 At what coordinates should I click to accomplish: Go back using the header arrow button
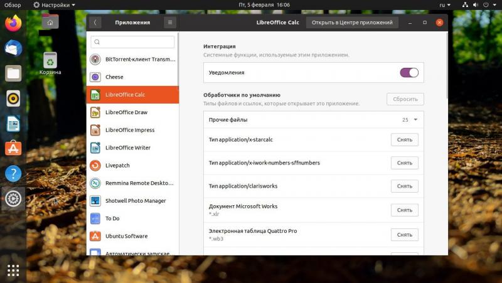[x=95, y=23]
